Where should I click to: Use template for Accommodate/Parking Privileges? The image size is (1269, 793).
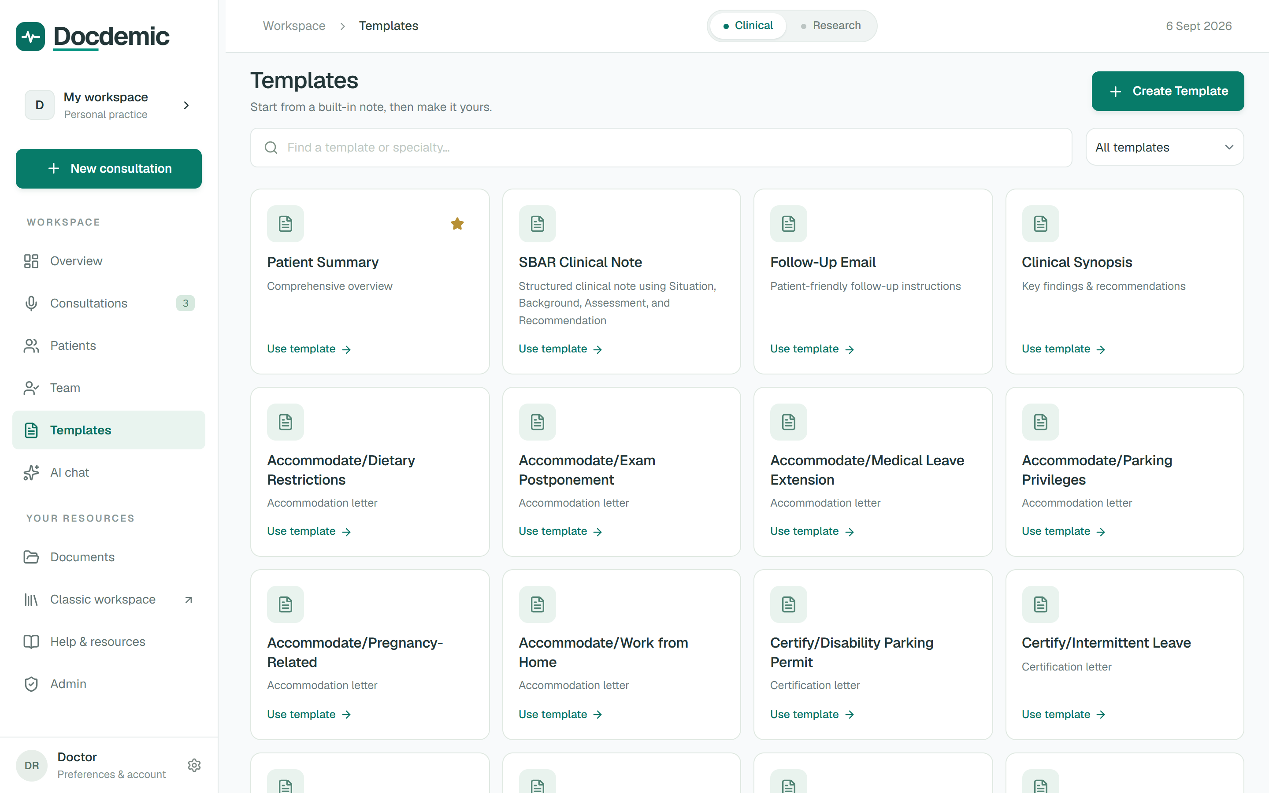(1064, 531)
